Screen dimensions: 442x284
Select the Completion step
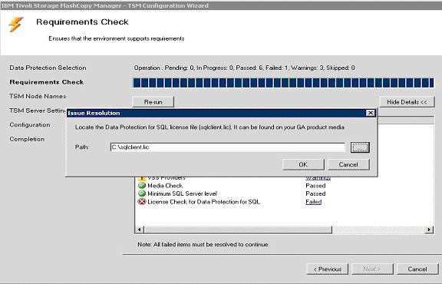[x=27, y=139]
